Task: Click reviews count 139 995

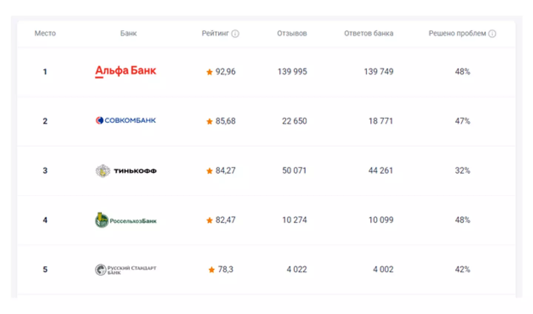Action: [292, 71]
